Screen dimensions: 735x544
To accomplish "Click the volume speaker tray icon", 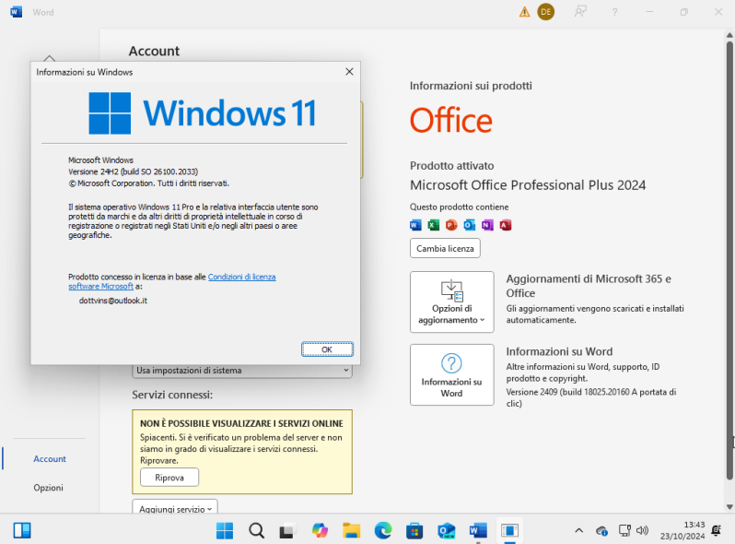I will coord(642,530).
